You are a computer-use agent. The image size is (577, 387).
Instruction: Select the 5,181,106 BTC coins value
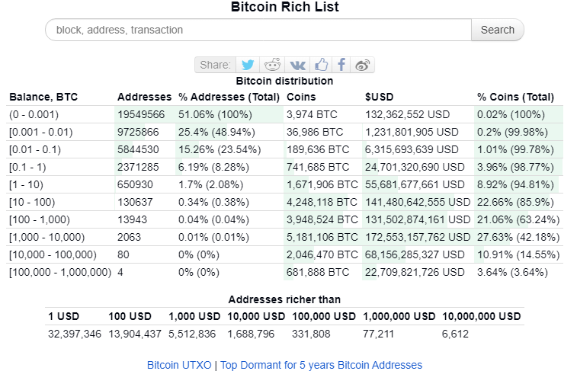[322, 237]
